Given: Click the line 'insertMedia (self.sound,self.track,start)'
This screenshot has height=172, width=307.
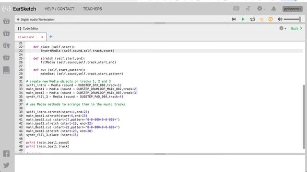Looking at the screenshot, I should coord(78,51).
